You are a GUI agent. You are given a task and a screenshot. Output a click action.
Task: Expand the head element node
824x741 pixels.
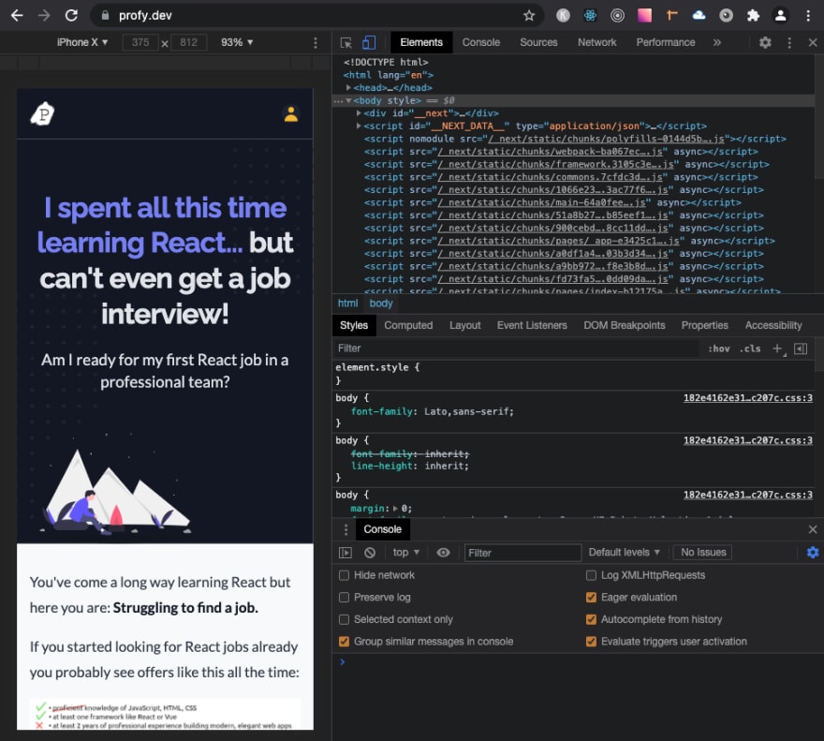(x=348, y=87)
